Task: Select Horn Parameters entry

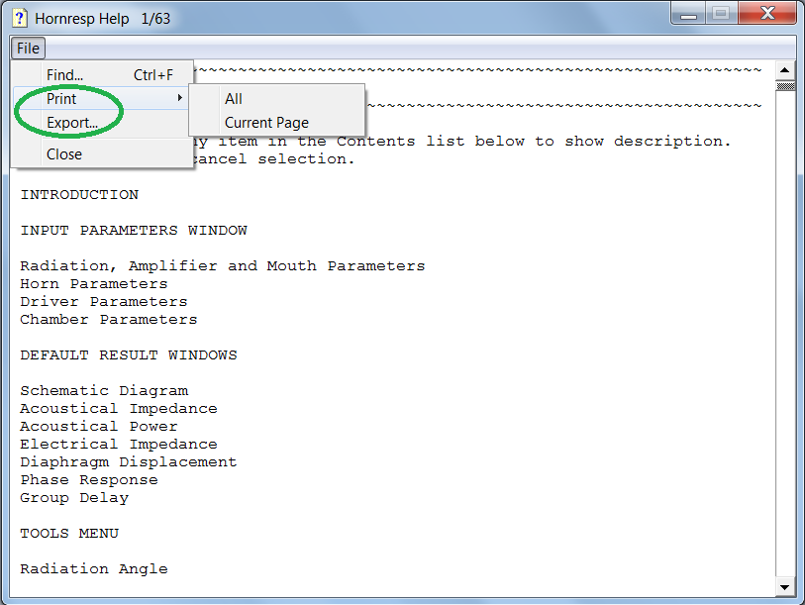Action: [94, 283]
